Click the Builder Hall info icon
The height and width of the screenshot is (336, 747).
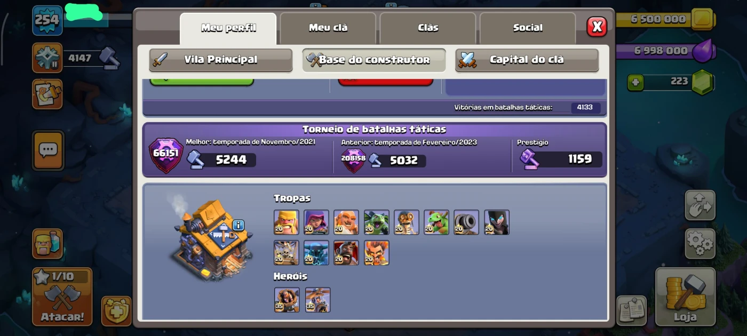coord(238,225)
